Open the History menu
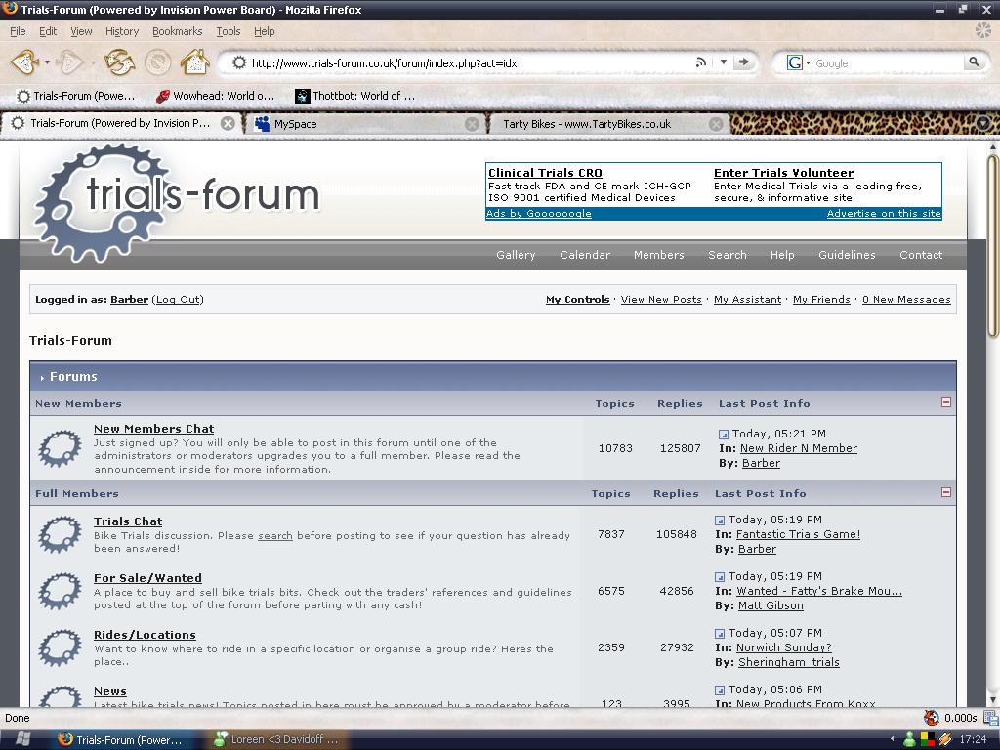Screen dimensions: 1000x750 click(122, 31)
